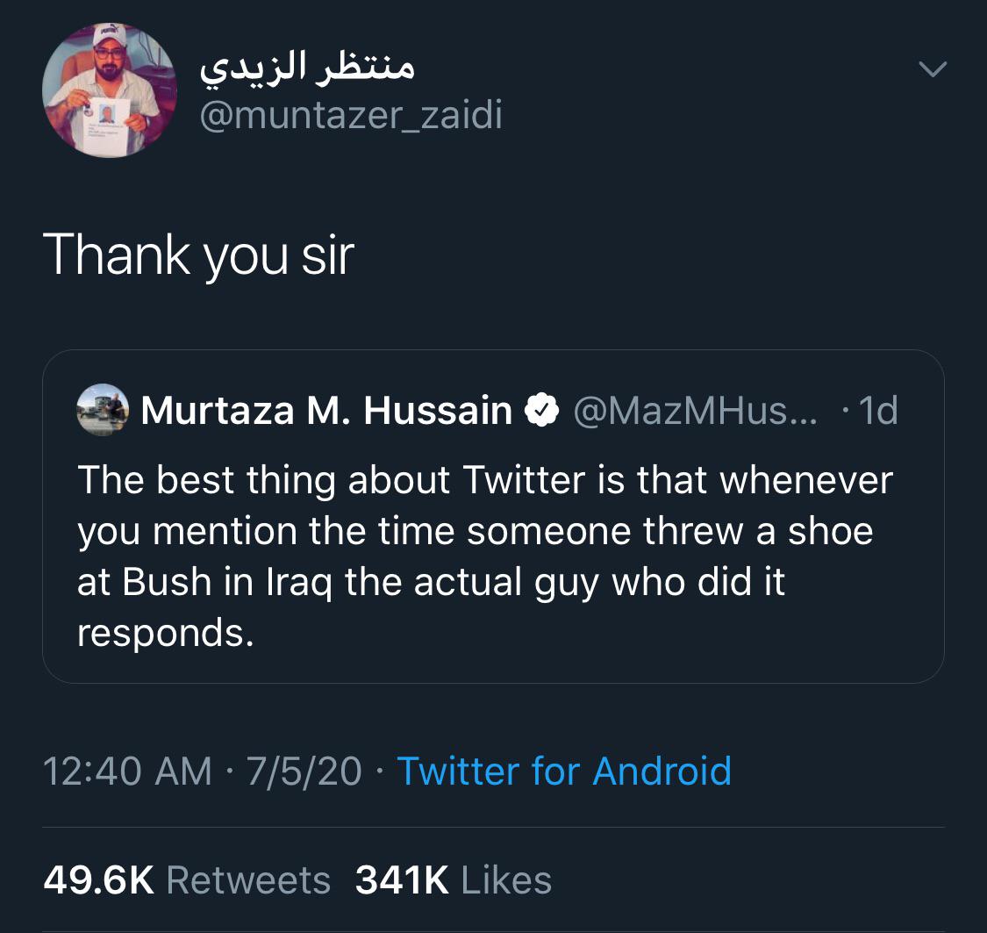The height and width of the screenshot is (933, 987).
Task: Click the Arabic display name of the author
Action: pos(307,68)
